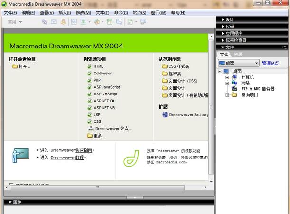The image size is (290, 214).
Task: Select FTP & RDS 服务器 tree item
Action: pos(258,89)
